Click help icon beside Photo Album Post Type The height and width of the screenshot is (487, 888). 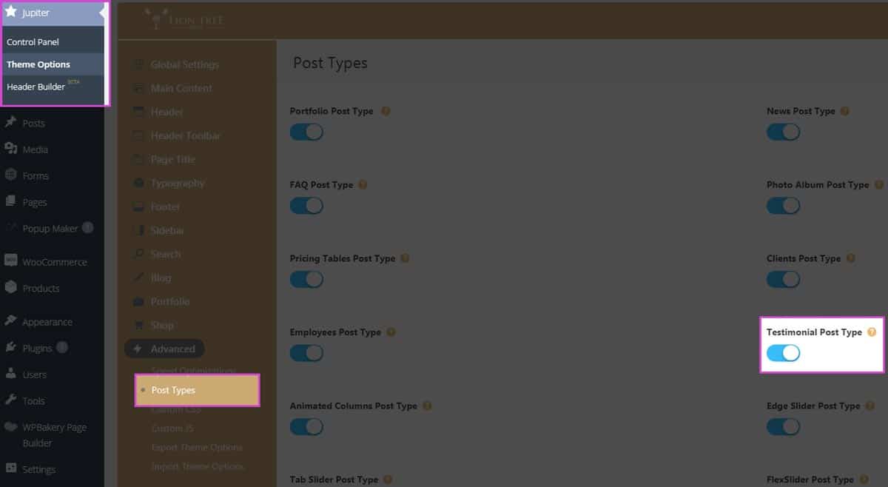click(x=879, y=184)
